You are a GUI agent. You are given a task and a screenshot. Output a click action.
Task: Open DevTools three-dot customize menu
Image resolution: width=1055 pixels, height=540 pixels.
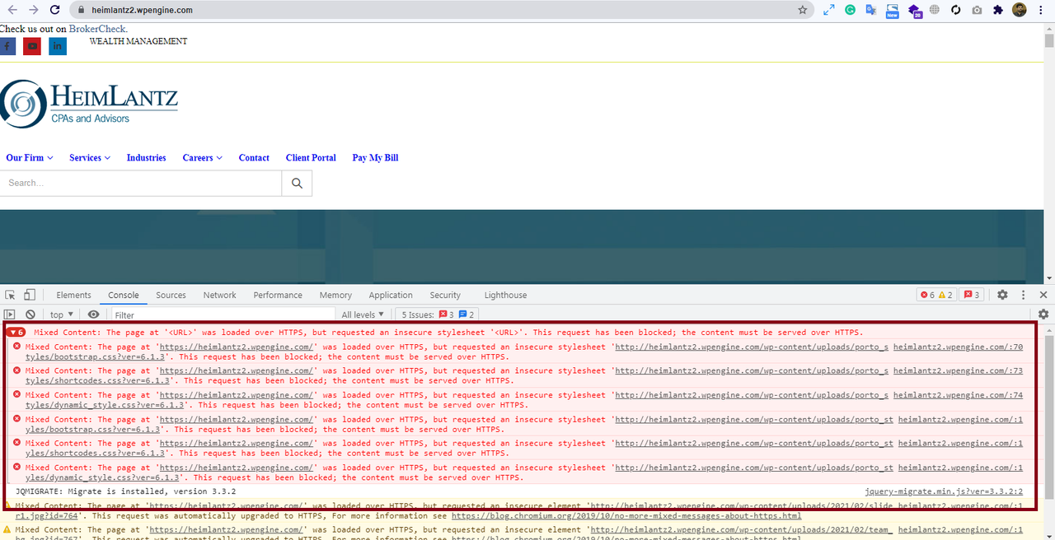(1024, 295)
